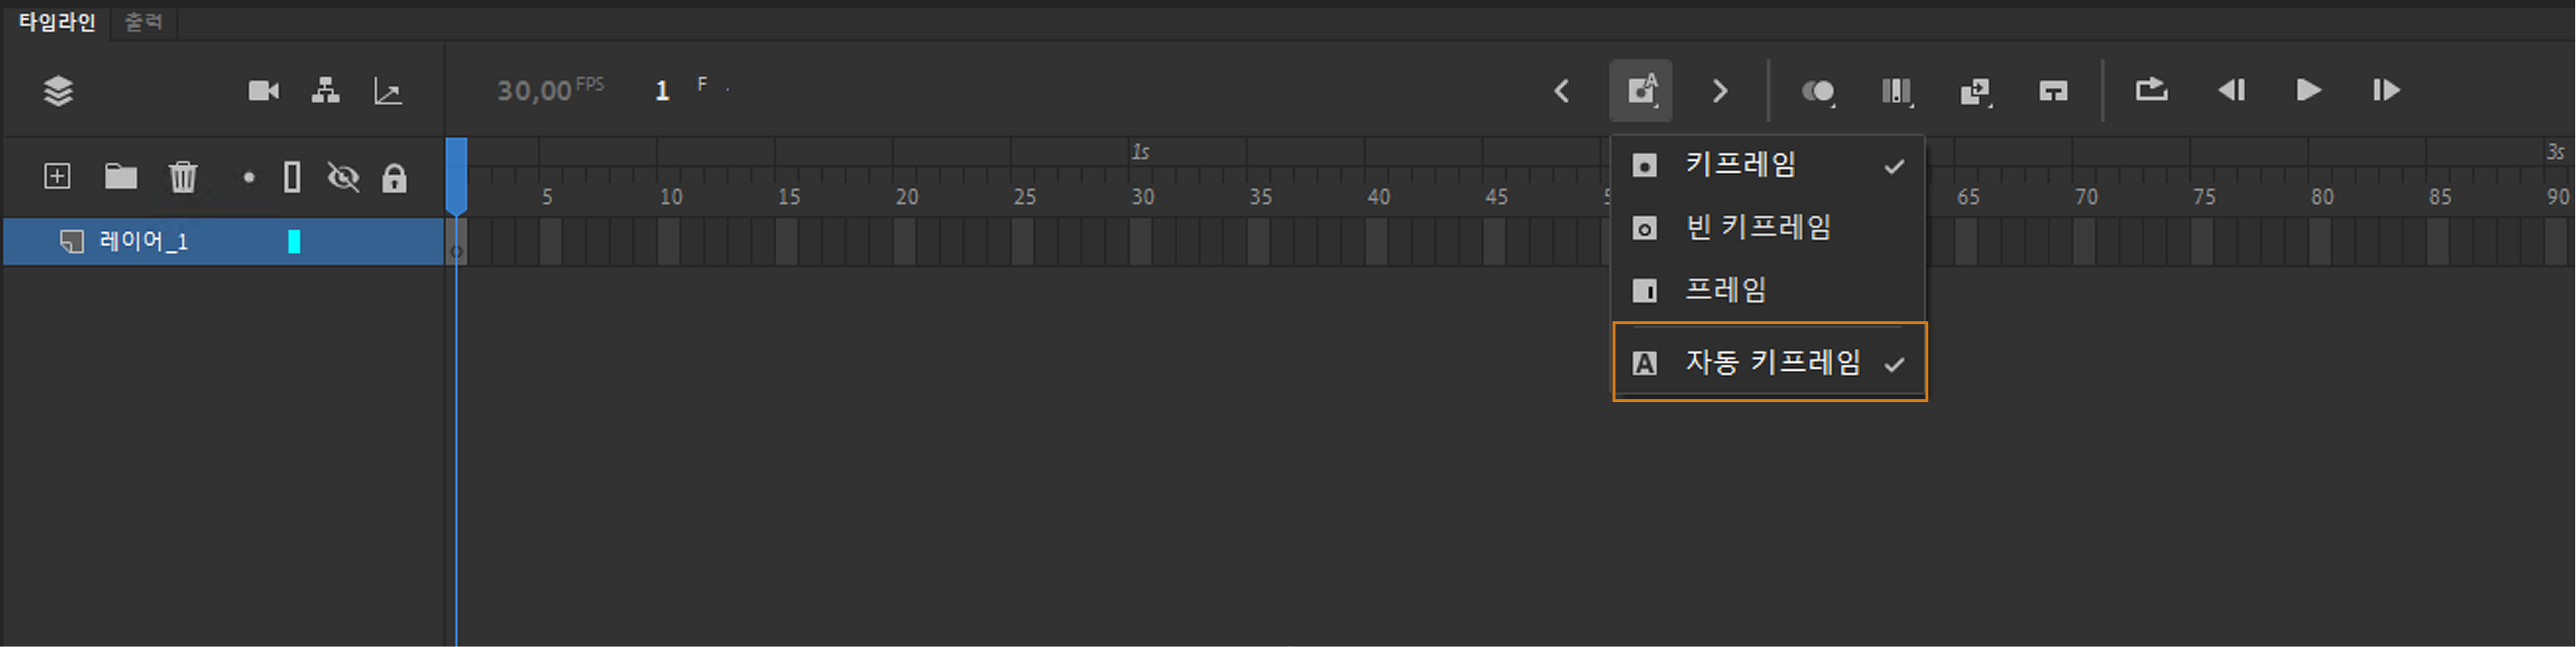Viewport: 2576px width, 647px height.
Task: Show parenting view hierarchy icon
Action: (x=325, y=91)
